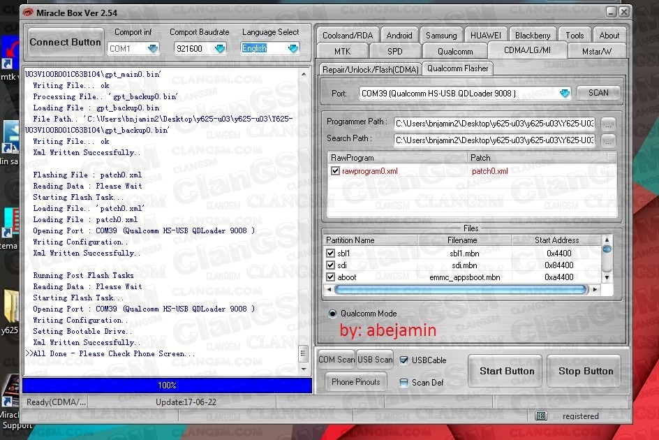Select the Qualcomm Flasher subtab
The height and width of the screenshot is (440, 659).
[x=458, y=68]
